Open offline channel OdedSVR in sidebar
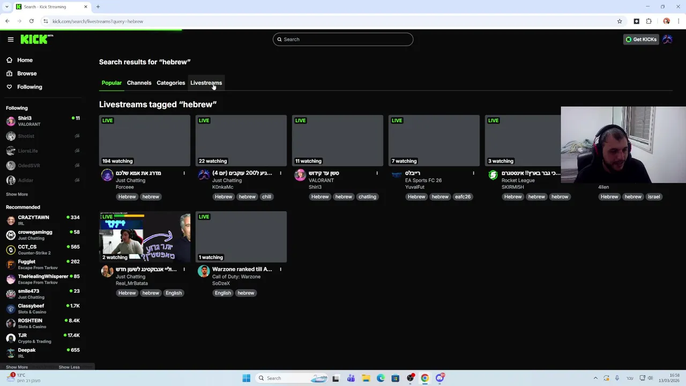Viewport: 686px width, 386px height. [x=43, y=166]
